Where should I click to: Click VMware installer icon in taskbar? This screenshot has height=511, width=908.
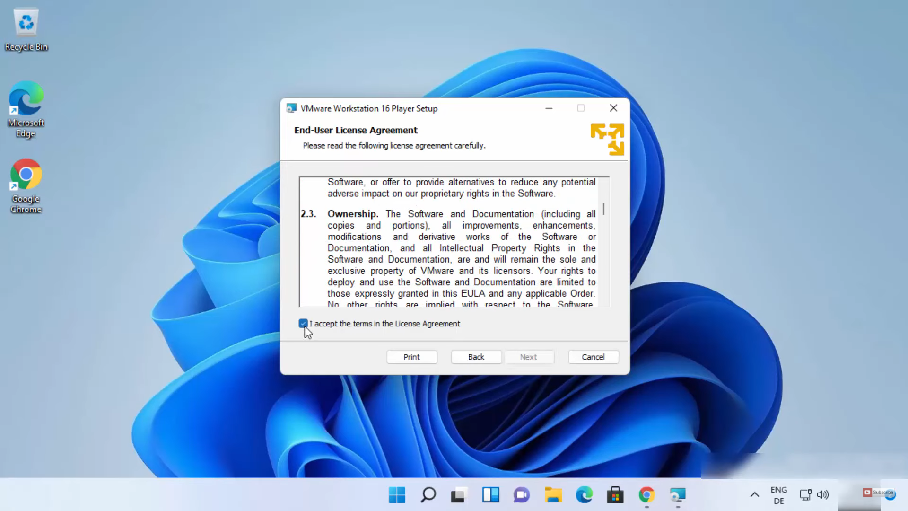678,495
